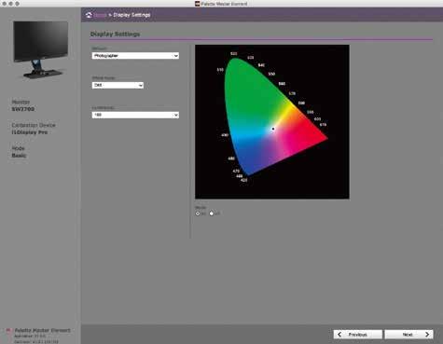Click the Display Settings section heading

tap(115, 34)
